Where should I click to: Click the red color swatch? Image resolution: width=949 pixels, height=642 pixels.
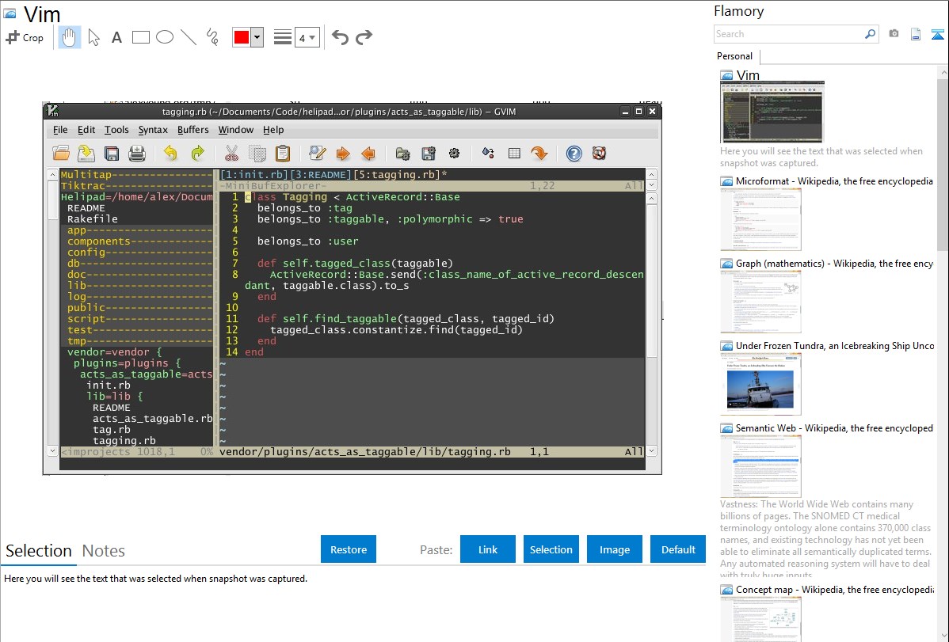[x=241, y=37]
